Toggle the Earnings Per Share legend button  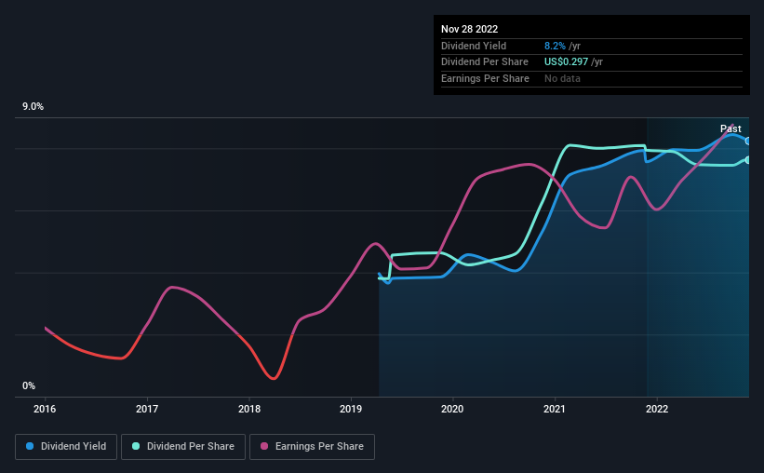[312, 447]
